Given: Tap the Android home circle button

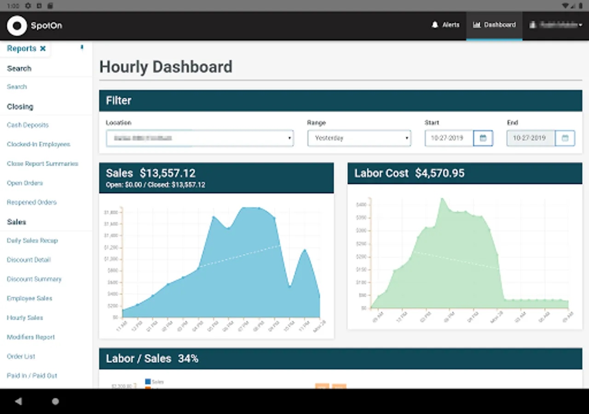Looking at the screenshot, I should [55, 402].
